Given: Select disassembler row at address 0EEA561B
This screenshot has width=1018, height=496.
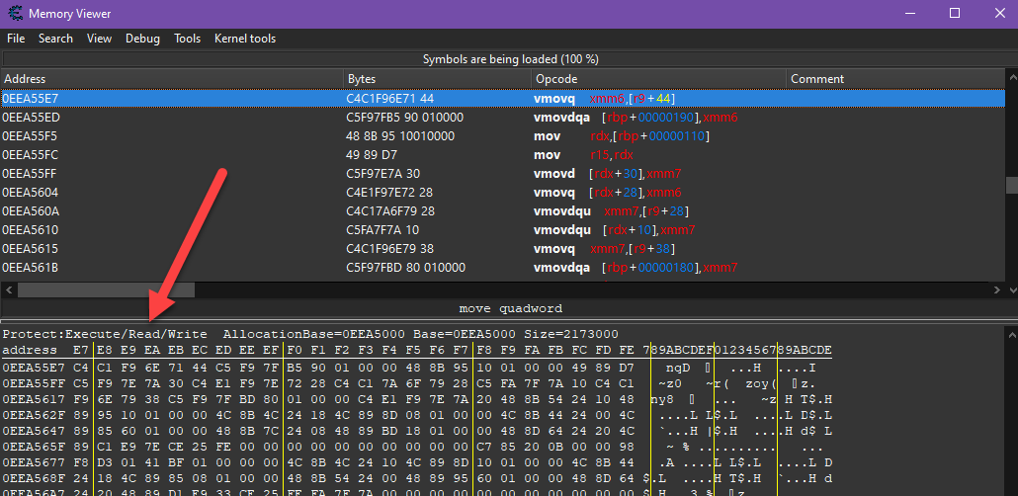Looking at the screenshot, I should [x=502, y=268].
